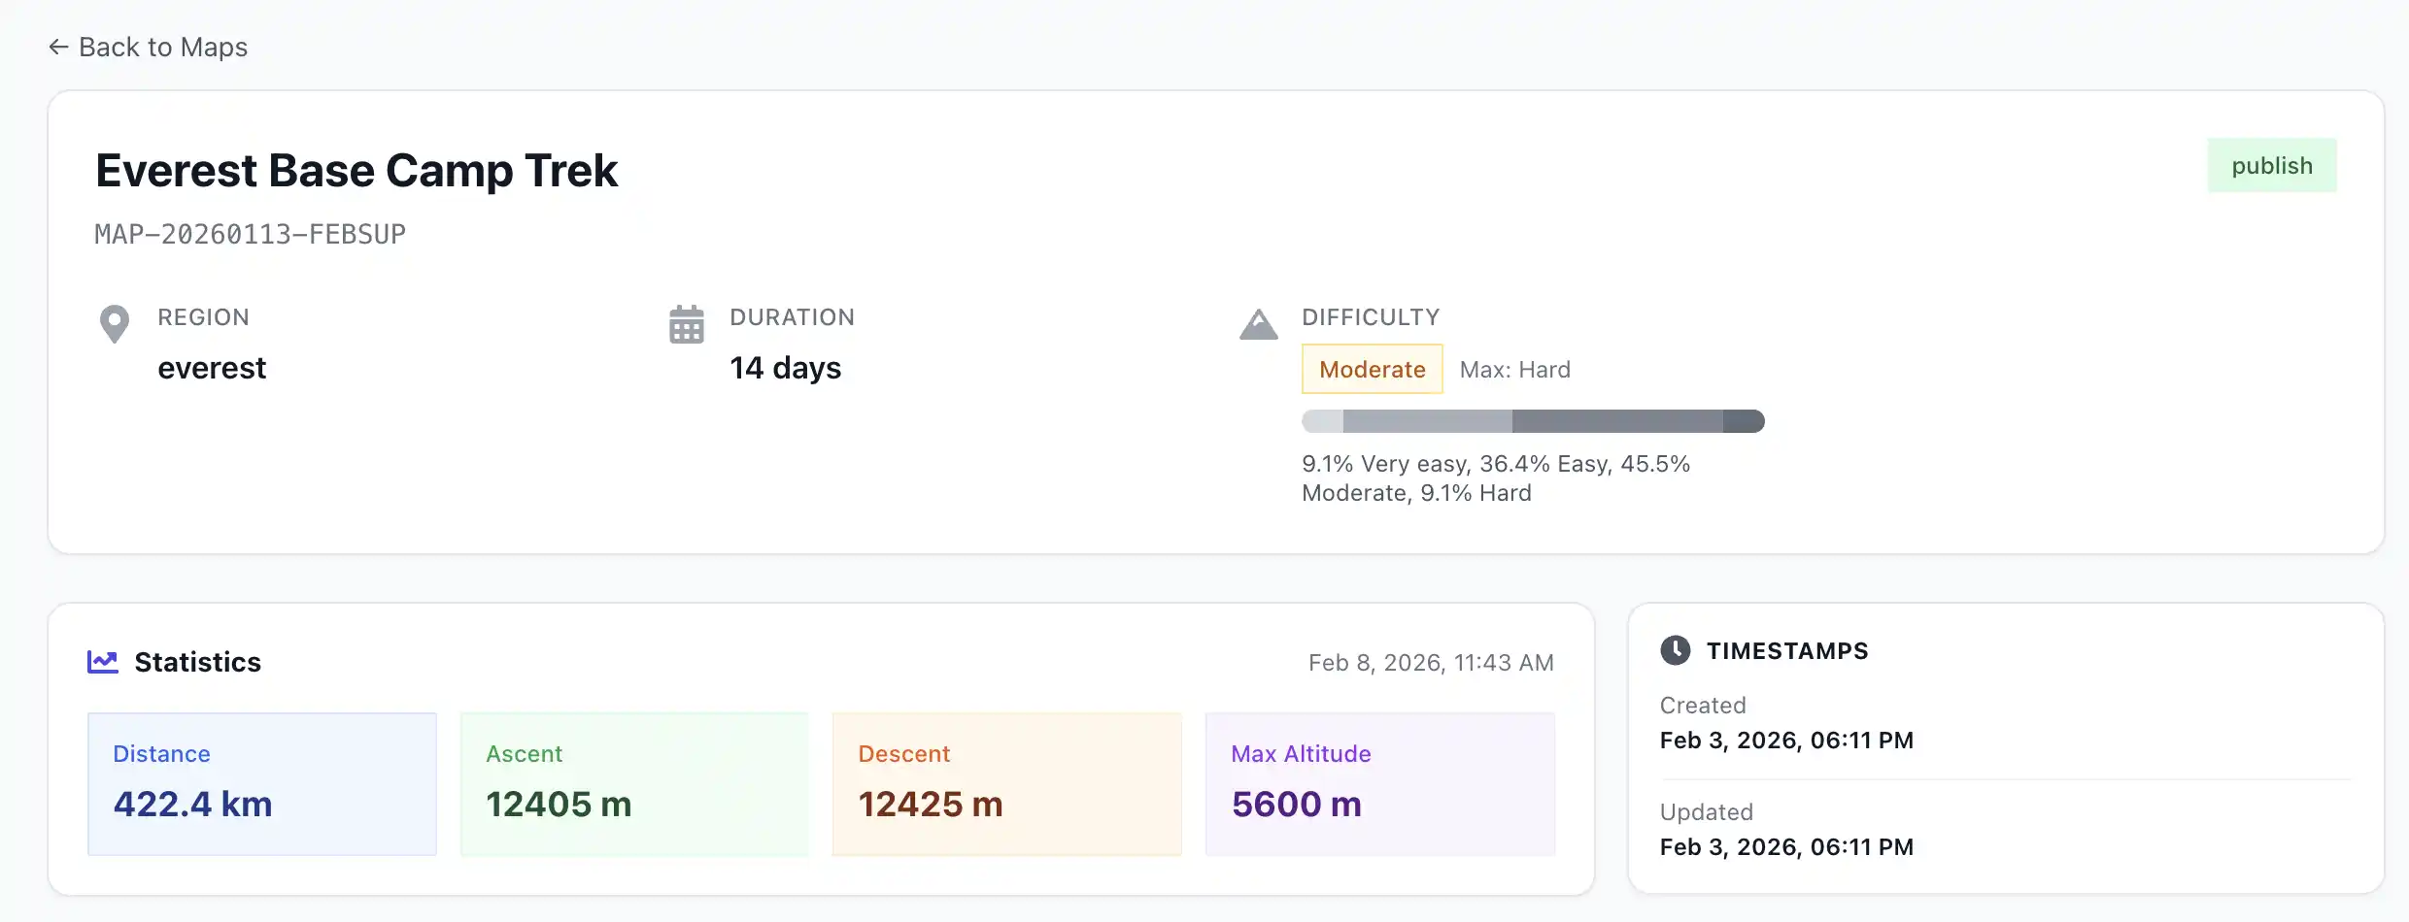Click the Max: Hard label
This screenshot has width=2409, height=922.
point(1514,370)
